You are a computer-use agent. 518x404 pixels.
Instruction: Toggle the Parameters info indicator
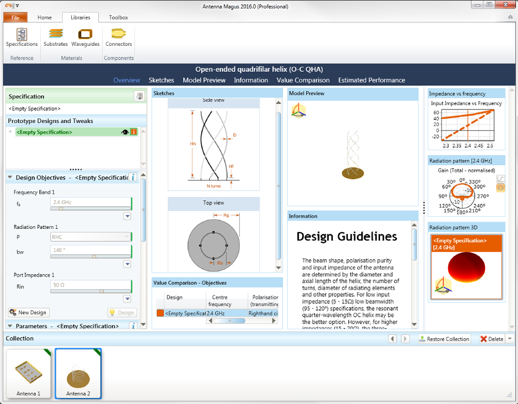[x=133, y=326]
